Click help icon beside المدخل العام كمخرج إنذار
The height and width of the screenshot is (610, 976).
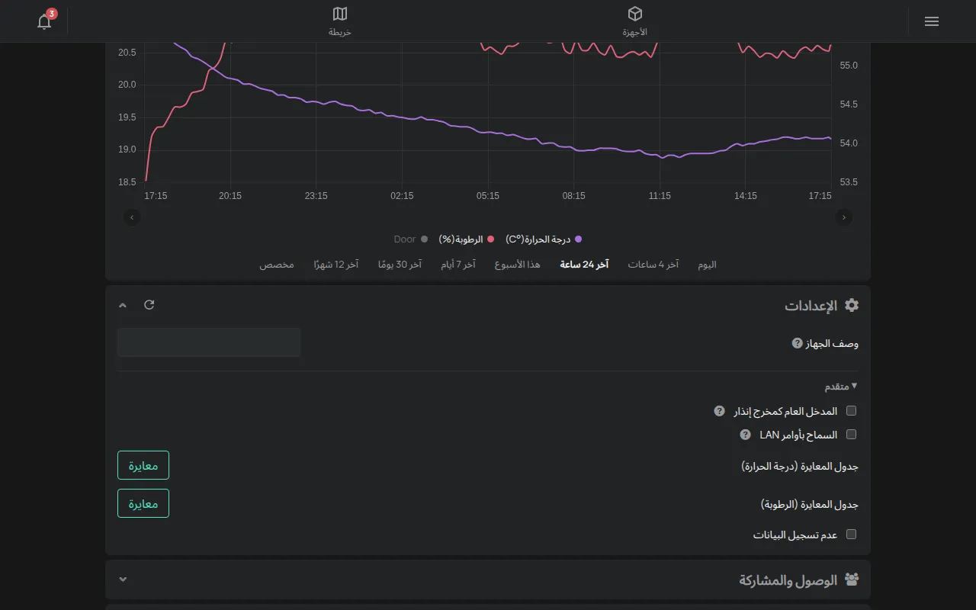coord(719,411)
